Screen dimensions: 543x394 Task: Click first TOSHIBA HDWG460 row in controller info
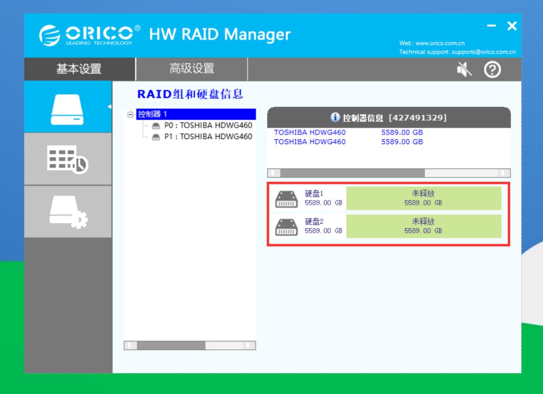[x=348, y=133]
